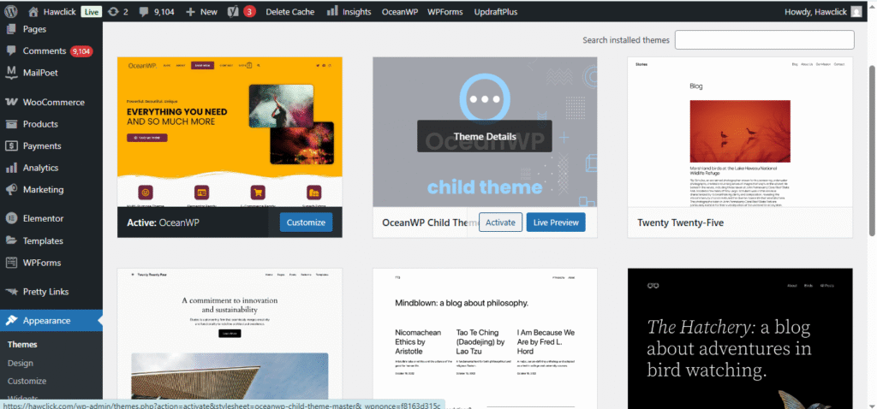Click the Marketing megaphone icon
Screen dimensions: 877x409
point(11,189)
